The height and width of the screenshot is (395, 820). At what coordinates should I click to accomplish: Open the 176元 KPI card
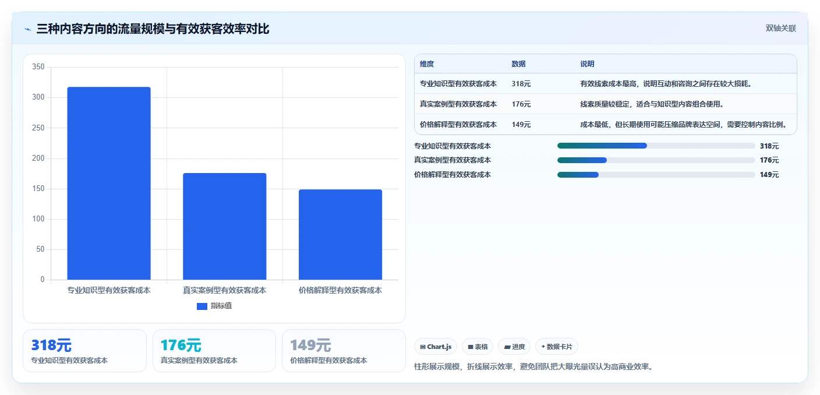coord(214,351)
